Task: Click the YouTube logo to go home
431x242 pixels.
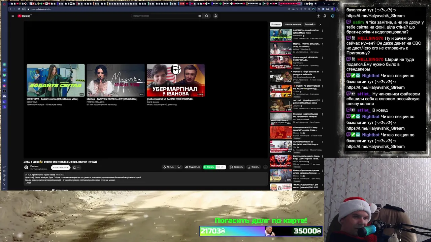Action: click(x=24, y=16)
